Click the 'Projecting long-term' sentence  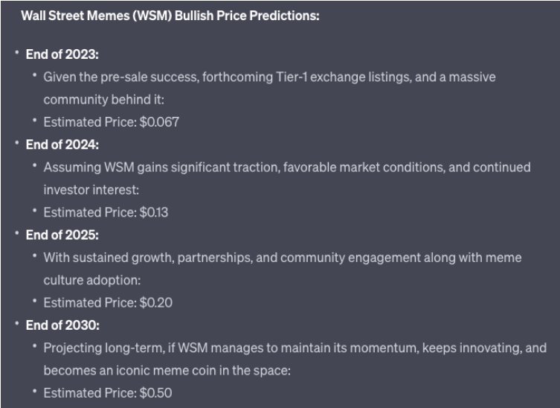295,348
